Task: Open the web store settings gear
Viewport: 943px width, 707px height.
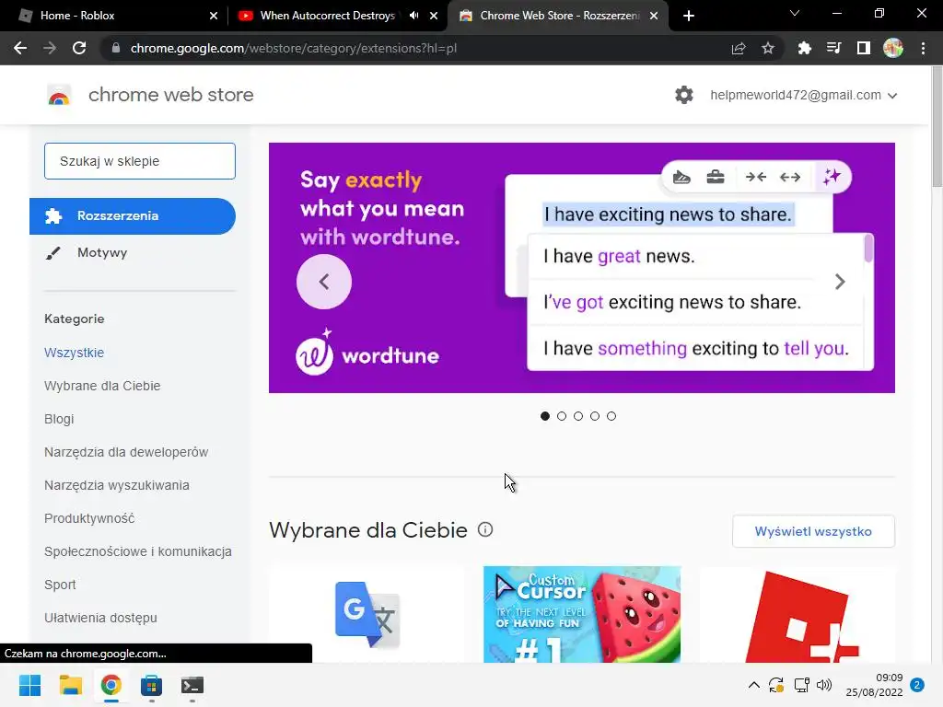Action: pos(684,95)
